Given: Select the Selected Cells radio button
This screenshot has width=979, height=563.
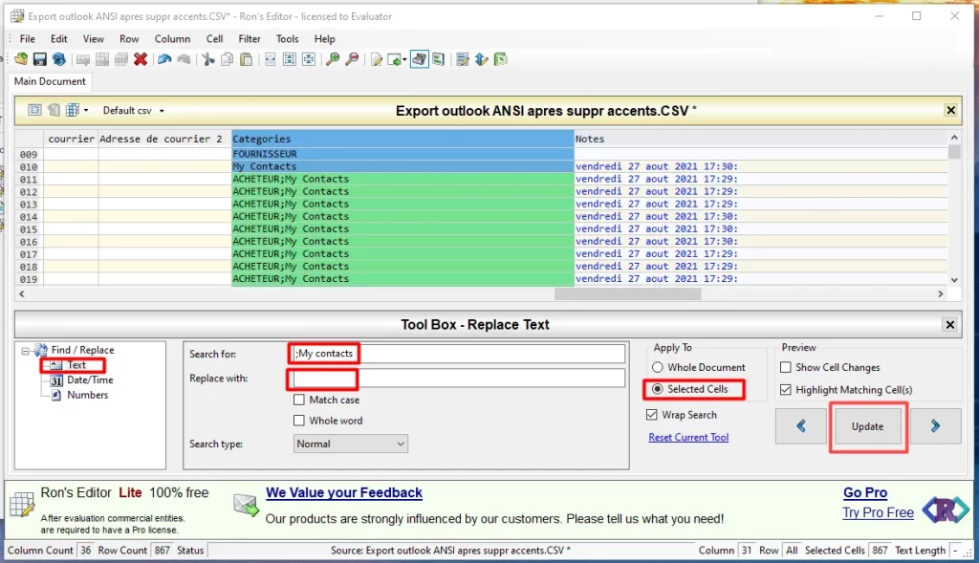Looking at the screenshot, I should (x=658, y=389).
